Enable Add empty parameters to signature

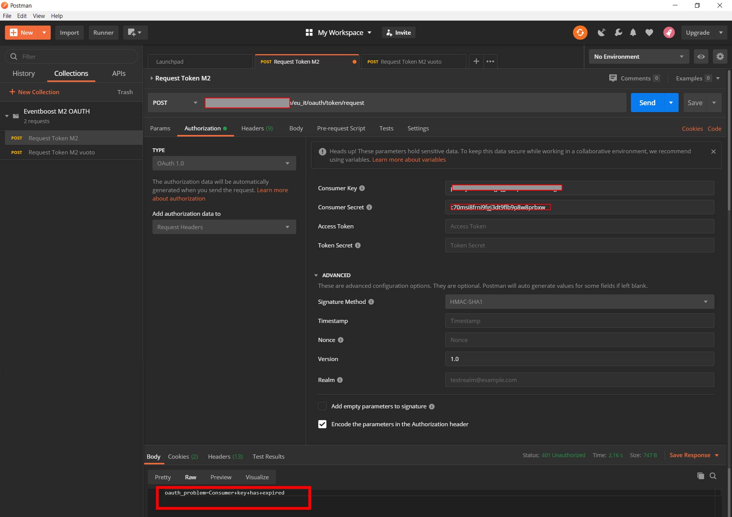[x=322, y=406]
